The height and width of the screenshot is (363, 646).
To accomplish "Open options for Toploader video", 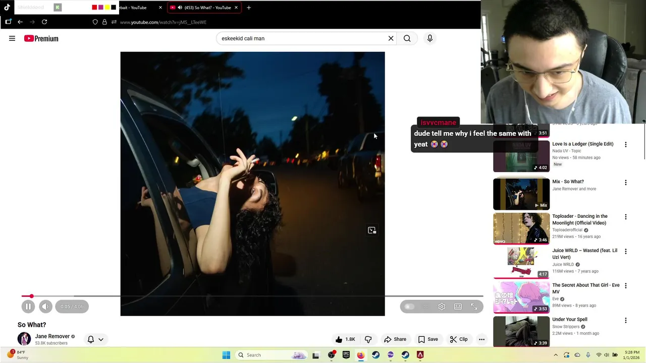I will [x=626, y=217].
